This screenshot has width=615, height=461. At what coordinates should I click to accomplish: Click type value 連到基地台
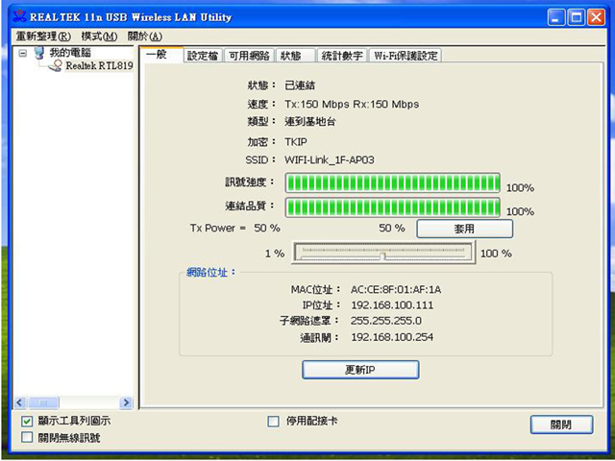[x=309, y=122]
